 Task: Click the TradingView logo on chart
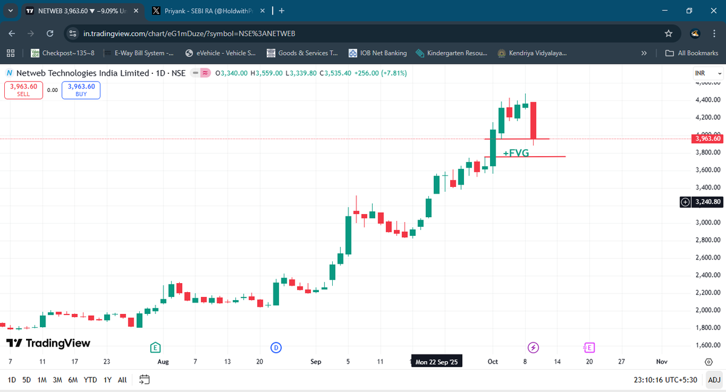click(x=48, y=343)
